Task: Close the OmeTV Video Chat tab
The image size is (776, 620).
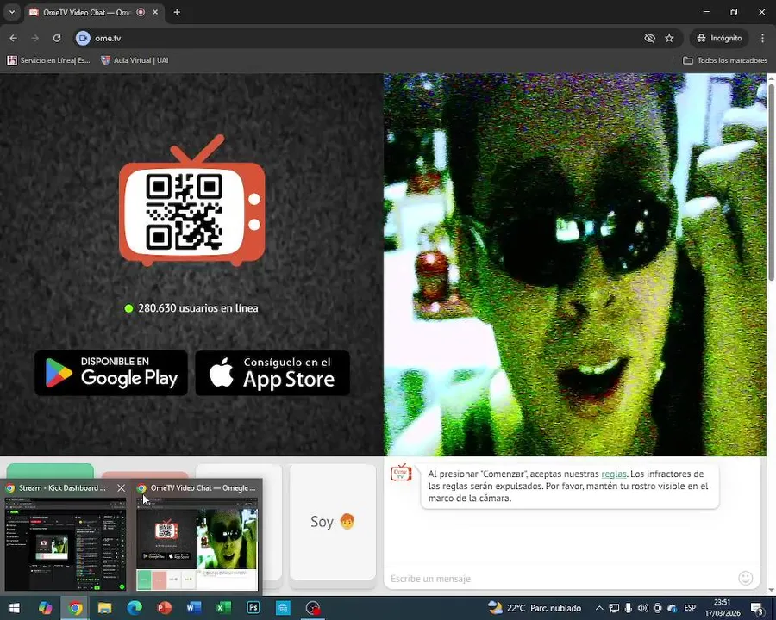Action: click(155, 12)
